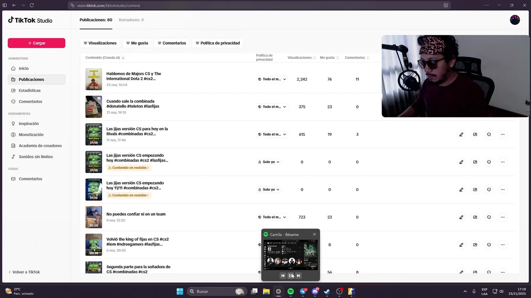Image resolution: width=531 pixels, height=298 pixels.
Task: Open Spotify from the taskbar
Action: coord(290,291)
